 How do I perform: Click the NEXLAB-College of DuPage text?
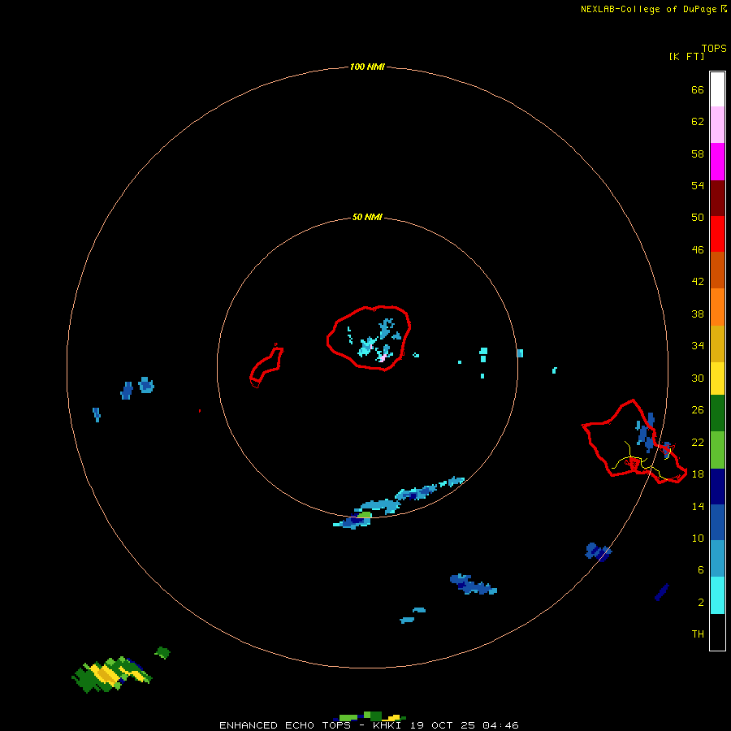pos(648,9)
